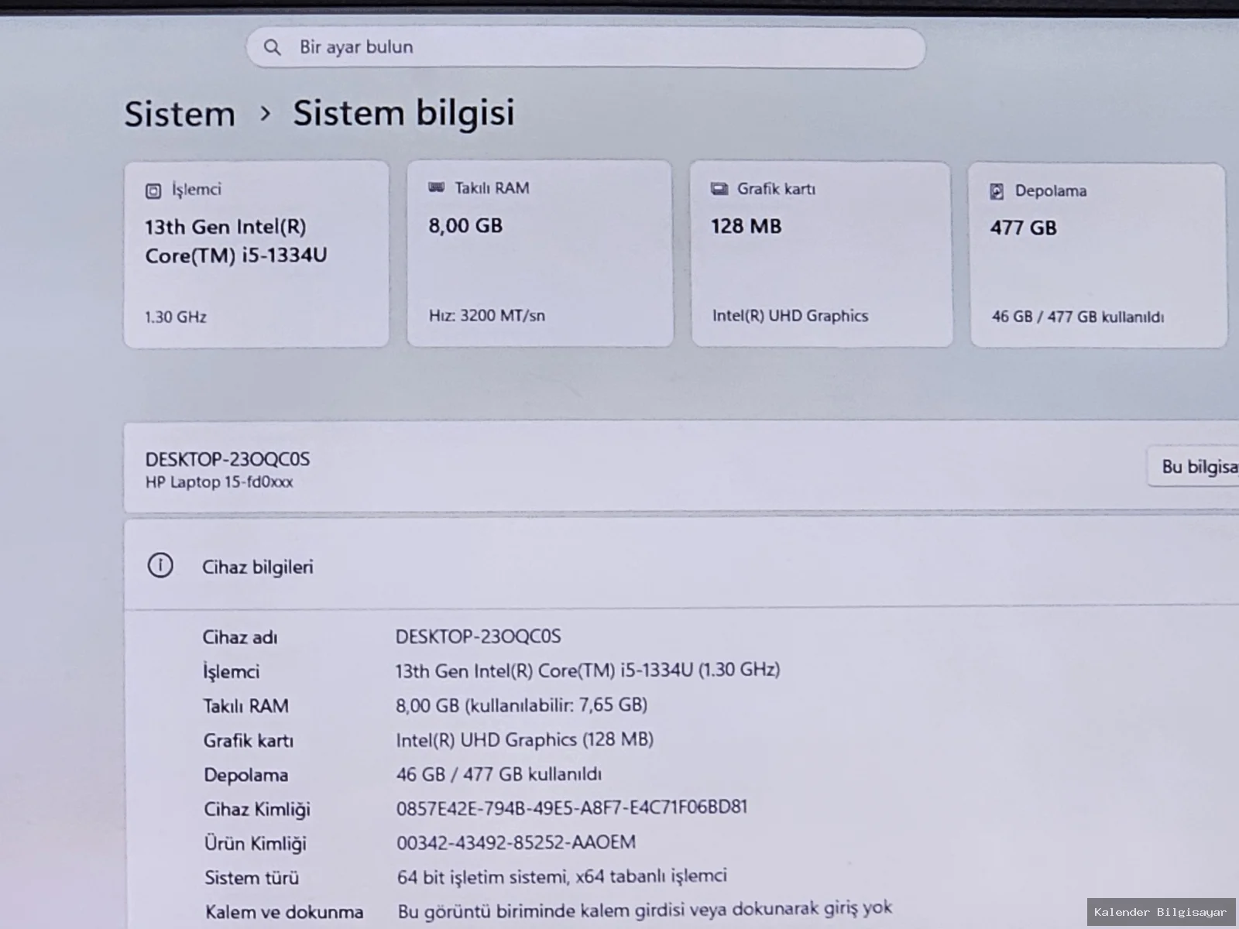This screenshot has height=929, width=1239.
Task: Select 'Intel(R) UHD Graphics (128 MB)' row value
Action: click(525, 739)
